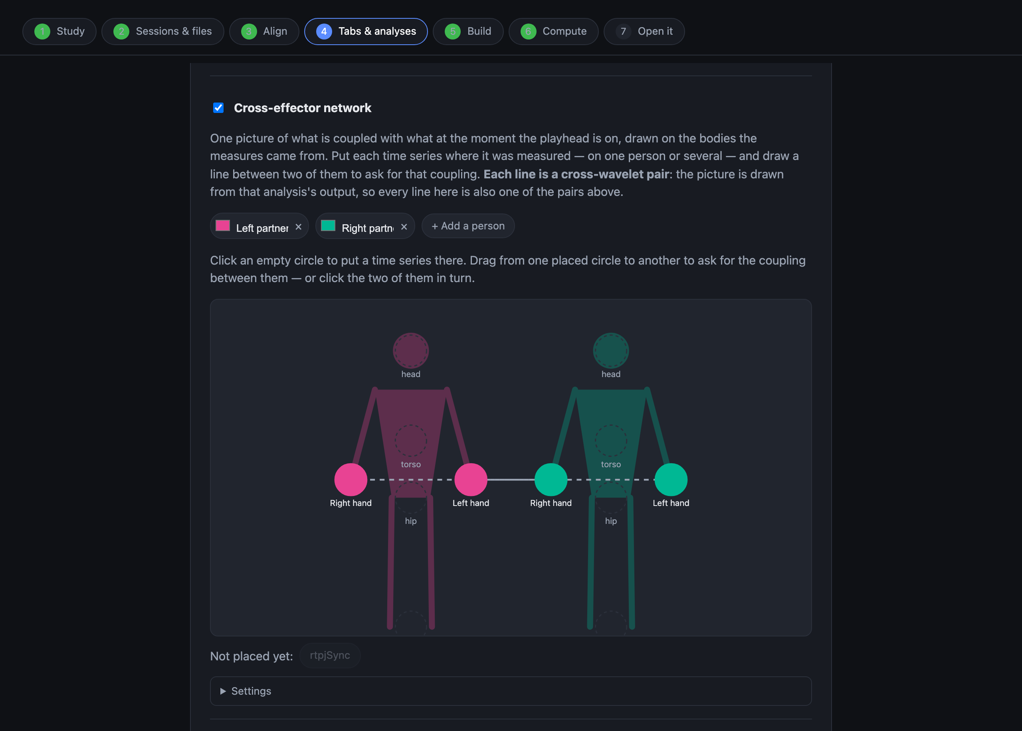
Task: Select the Tabs & analyses step
Action: coord(366,32)
